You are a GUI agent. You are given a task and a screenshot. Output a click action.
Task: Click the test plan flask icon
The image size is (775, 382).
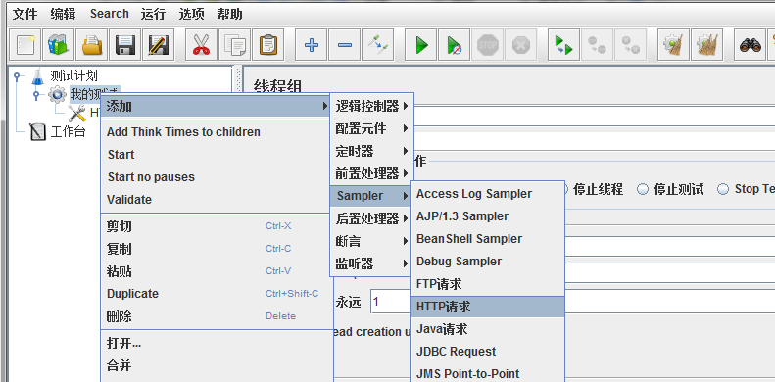37,76
